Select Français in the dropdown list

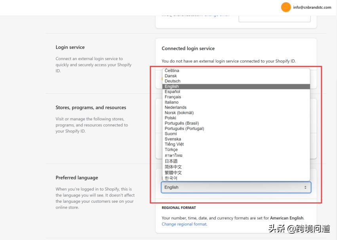(173, 97)
